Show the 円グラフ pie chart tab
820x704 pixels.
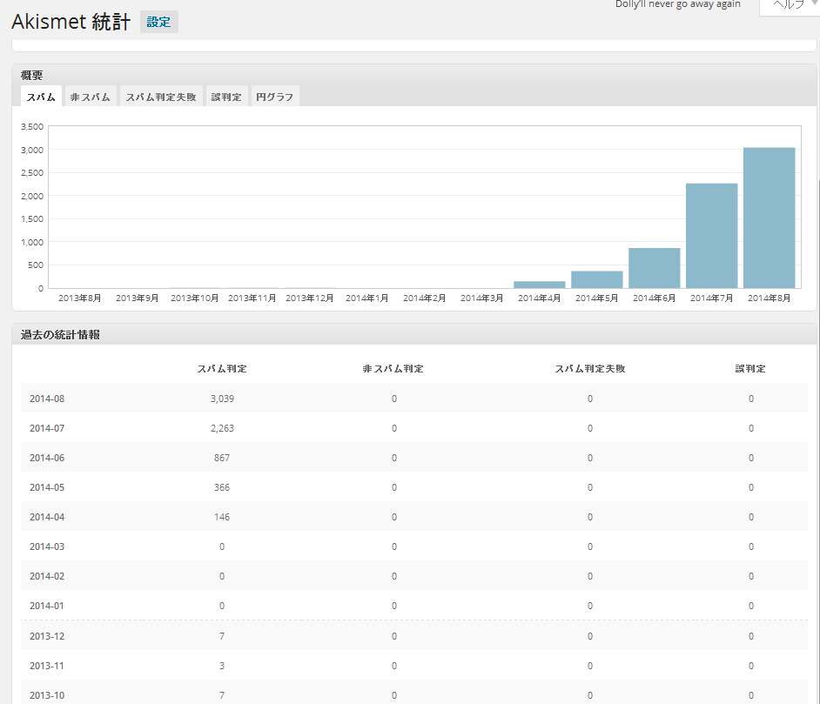(275, 97)
